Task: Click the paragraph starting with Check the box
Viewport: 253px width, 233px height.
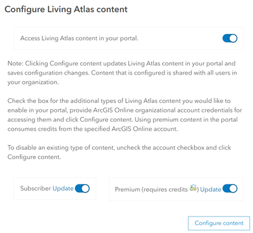Action: [125, 115]
